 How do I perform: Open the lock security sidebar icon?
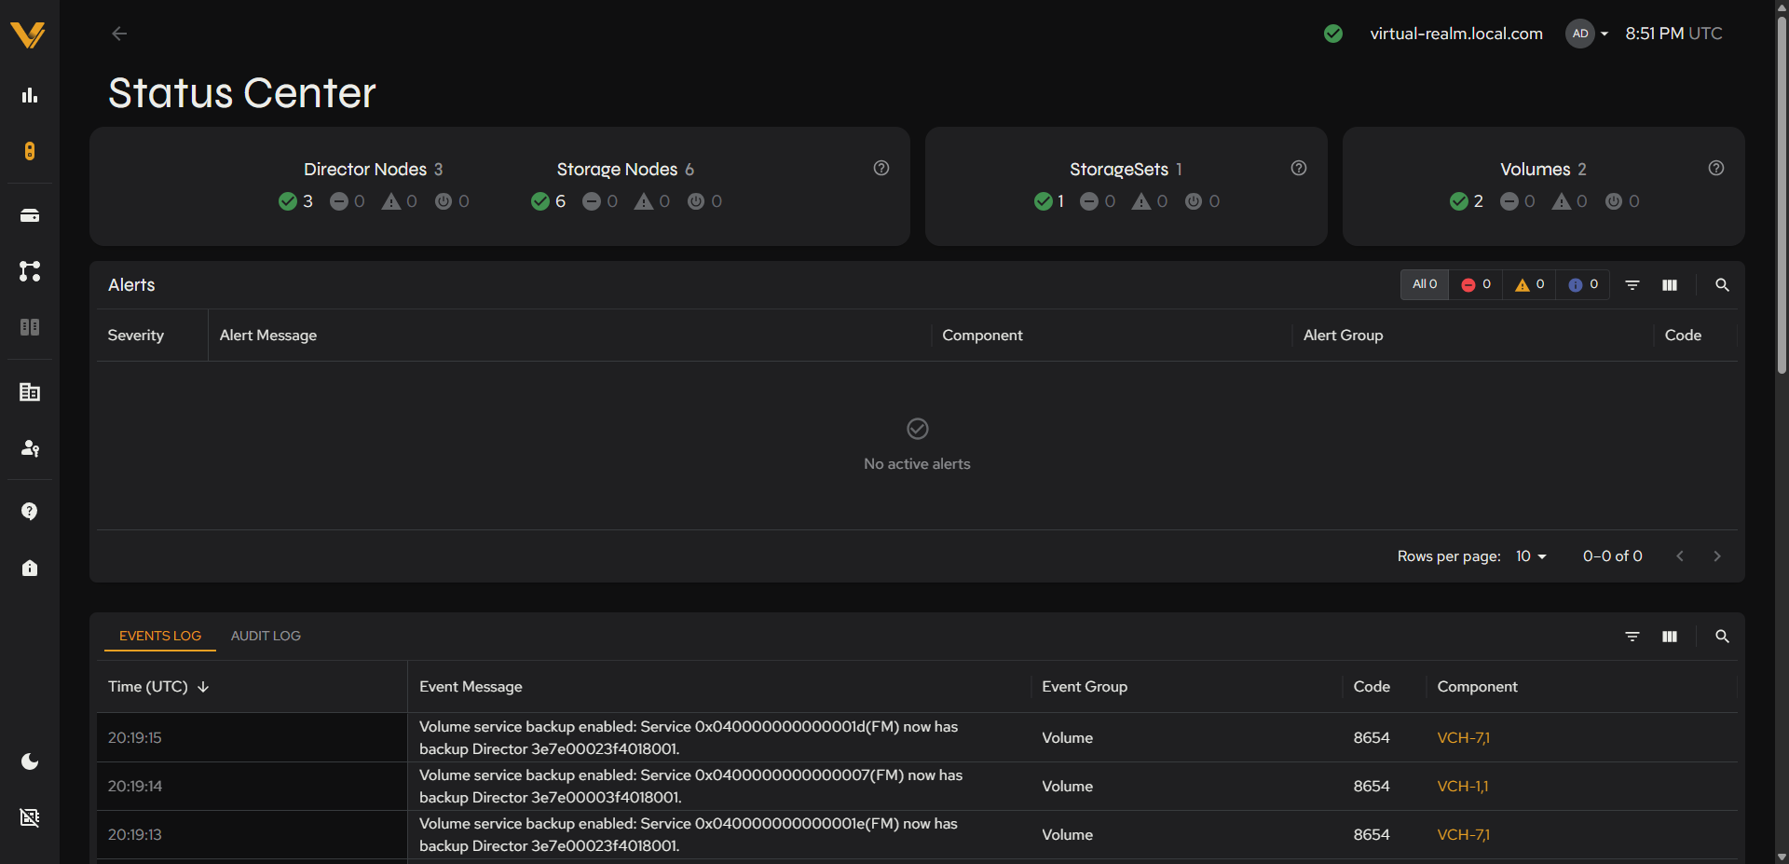pyautogui.click(x=30, y=568)
